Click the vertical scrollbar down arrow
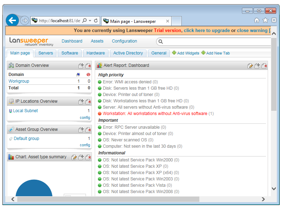 [x=274, y=189]
